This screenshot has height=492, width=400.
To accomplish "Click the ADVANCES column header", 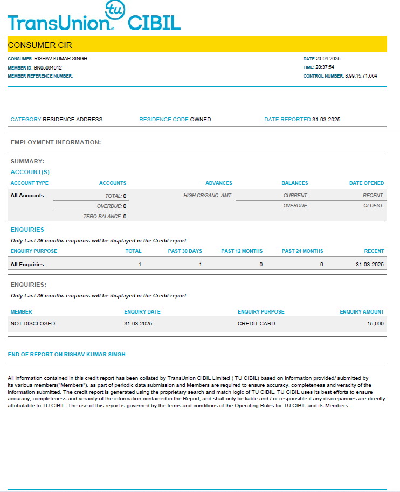I will (219, 183).
